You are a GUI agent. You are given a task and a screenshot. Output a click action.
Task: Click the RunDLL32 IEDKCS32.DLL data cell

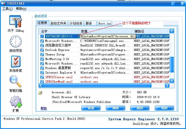click(105, 45)
